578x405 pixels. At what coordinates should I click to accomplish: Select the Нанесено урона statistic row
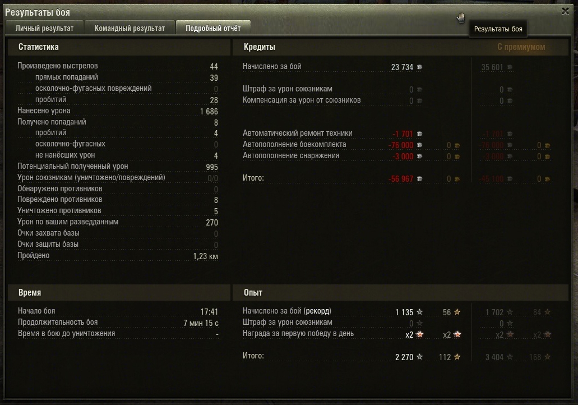tap(118, 111)
